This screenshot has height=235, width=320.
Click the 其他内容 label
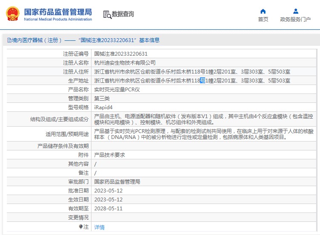click(x=78, y=164)
